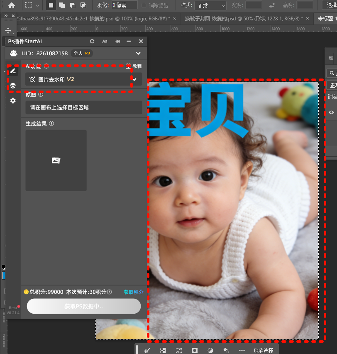
Task: Click 取消选择 in the contextual bar
Action: pos(264,351)
